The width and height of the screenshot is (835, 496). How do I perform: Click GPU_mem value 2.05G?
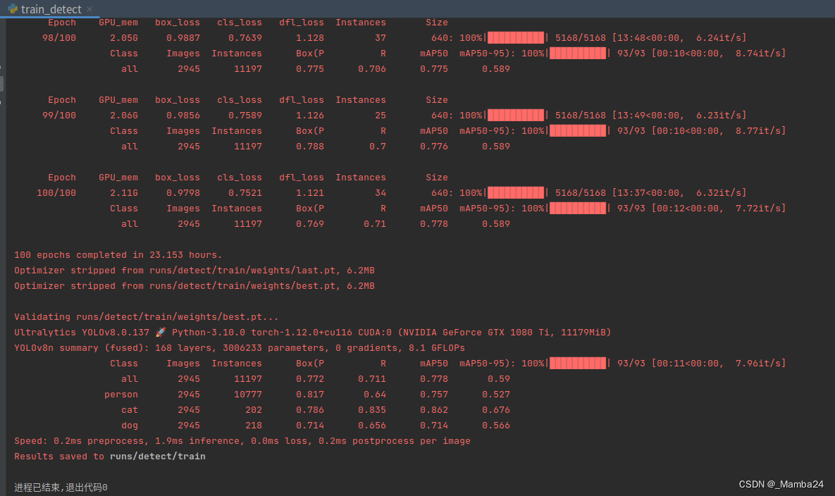[124, 38]
